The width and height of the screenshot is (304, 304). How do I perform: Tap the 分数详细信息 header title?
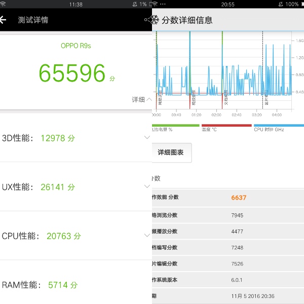187,20
